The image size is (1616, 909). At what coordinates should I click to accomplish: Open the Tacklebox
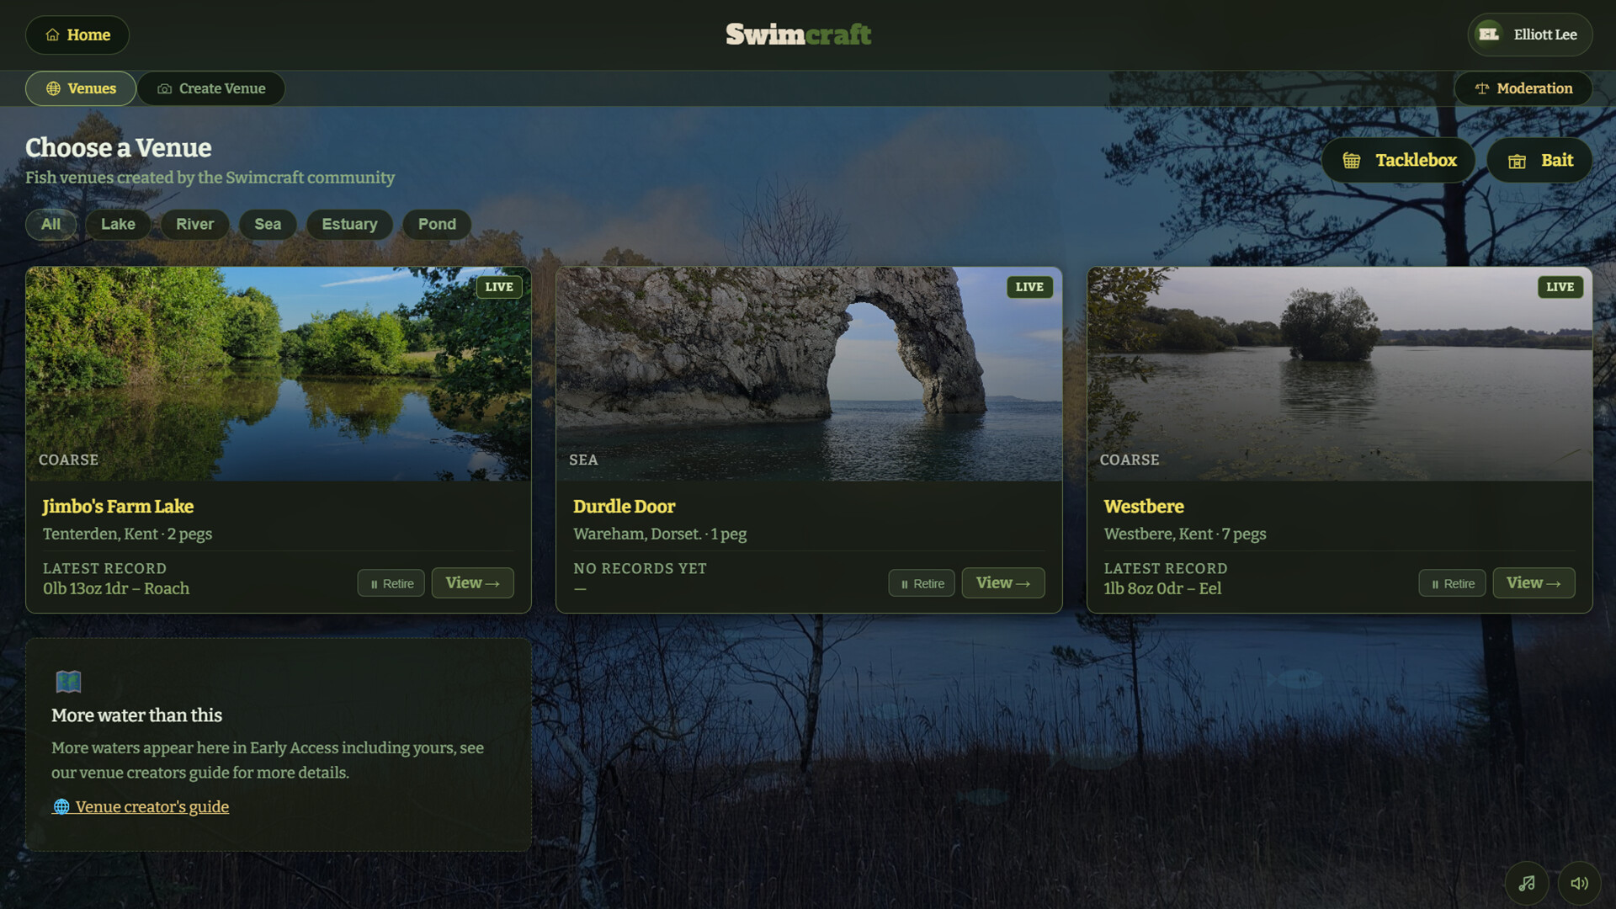point(1398,160)
